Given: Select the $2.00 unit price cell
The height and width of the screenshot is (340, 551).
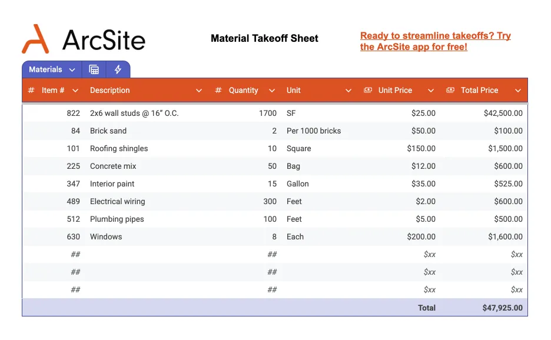Looking at the screenshot, I should click(426, 201).
